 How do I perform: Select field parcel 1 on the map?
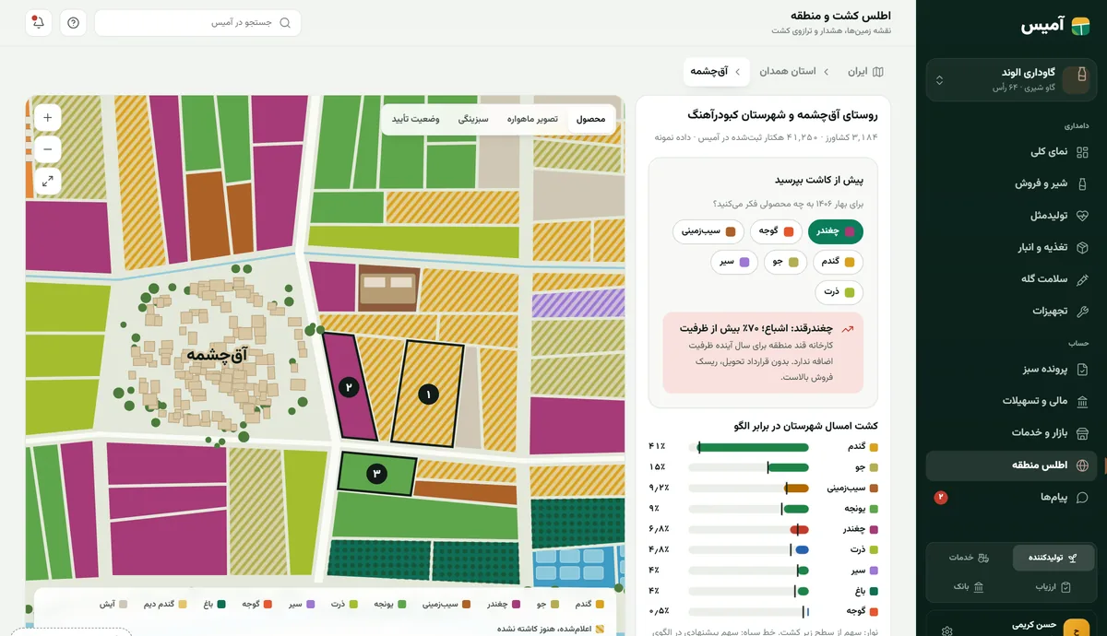click(x=427, y=394)
